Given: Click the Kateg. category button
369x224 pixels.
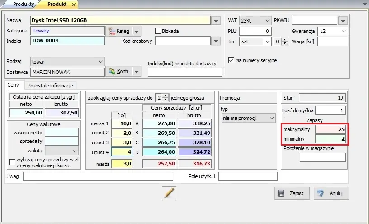Looking at the screenshot, I should 119,31.
